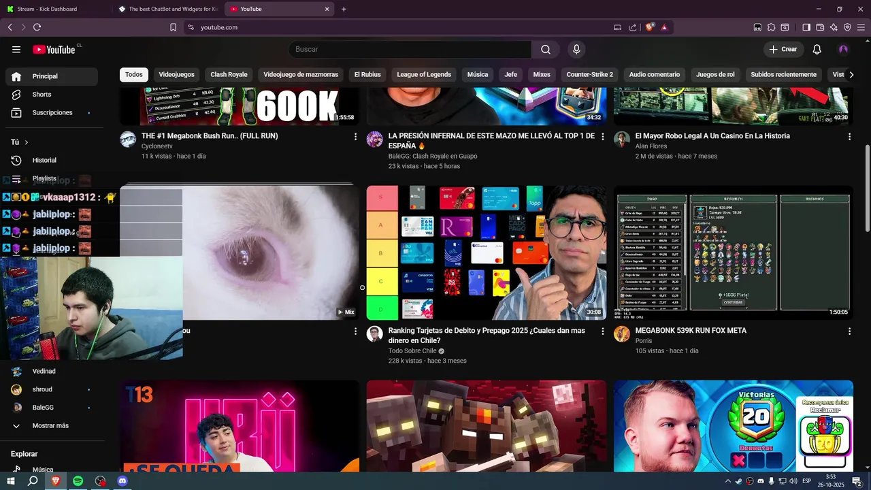
Task: Open the account avatar menu
Action: 844,49
